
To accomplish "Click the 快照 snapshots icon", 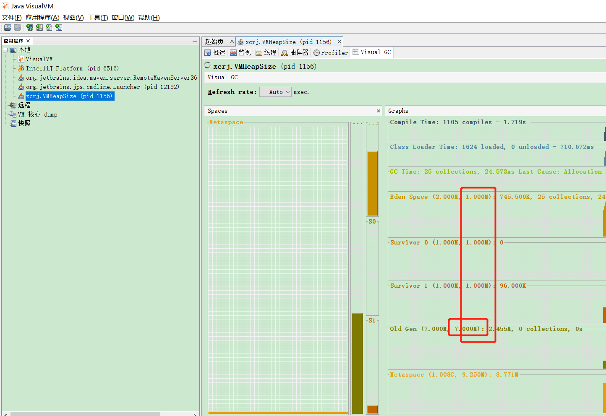I will (13, 124).
